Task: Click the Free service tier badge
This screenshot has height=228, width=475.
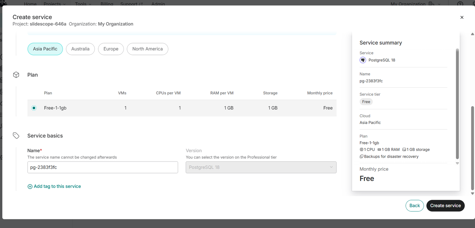Action: [366, 102]
